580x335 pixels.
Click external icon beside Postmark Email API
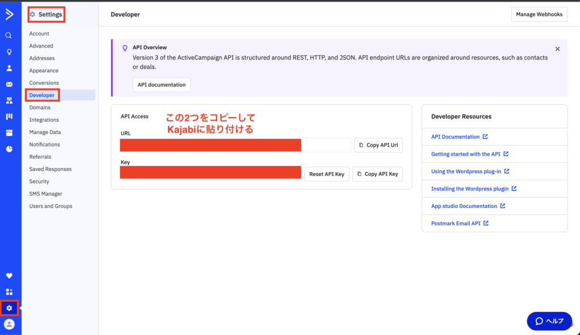(485, 223)
